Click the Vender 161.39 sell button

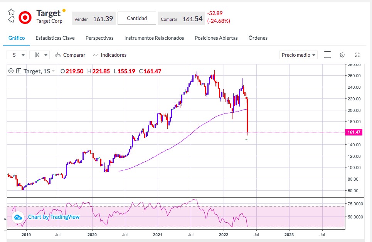(93, 19)
